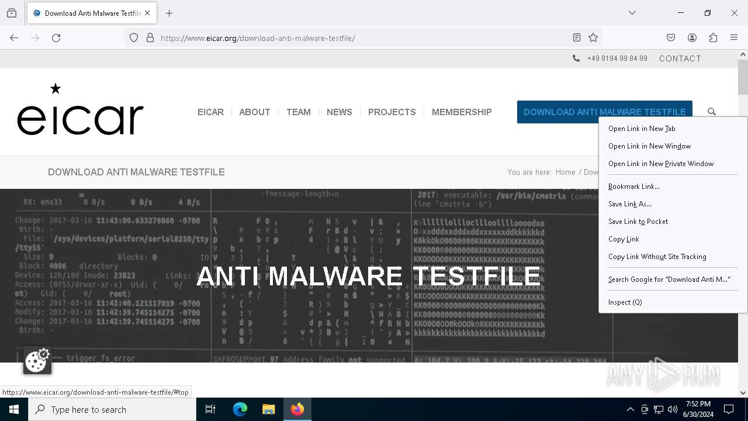Image resolution: width=748 pixels, height=421 pixels.
Task: Open Save to Pocket icon
Action: (671, 38)
